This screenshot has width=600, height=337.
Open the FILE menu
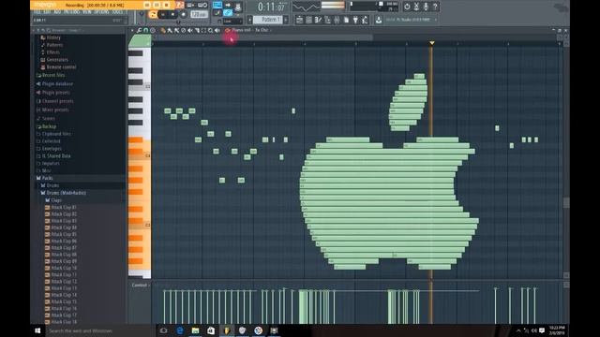(37, 12)
